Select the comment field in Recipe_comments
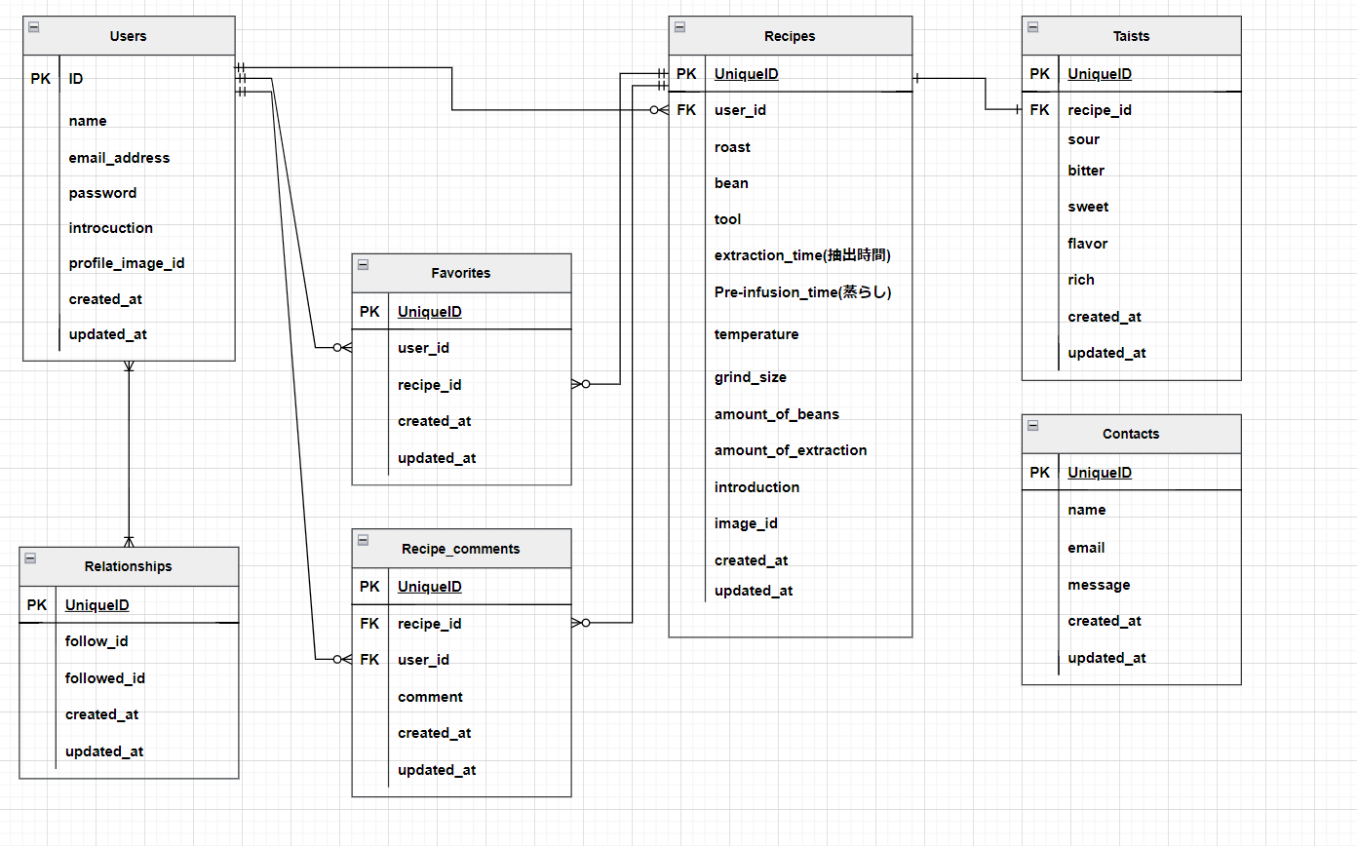Screen dimensions: 1357x846 click(430, 696)
